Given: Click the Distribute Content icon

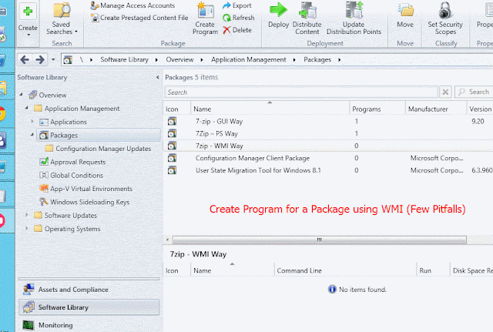Looking at the screenshot, I should click(x=307, y=10).
